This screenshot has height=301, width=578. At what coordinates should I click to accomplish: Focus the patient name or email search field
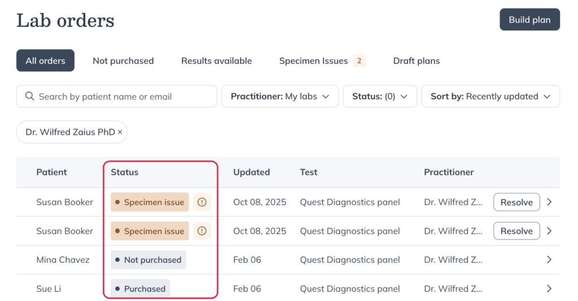[x=116, y=96]
